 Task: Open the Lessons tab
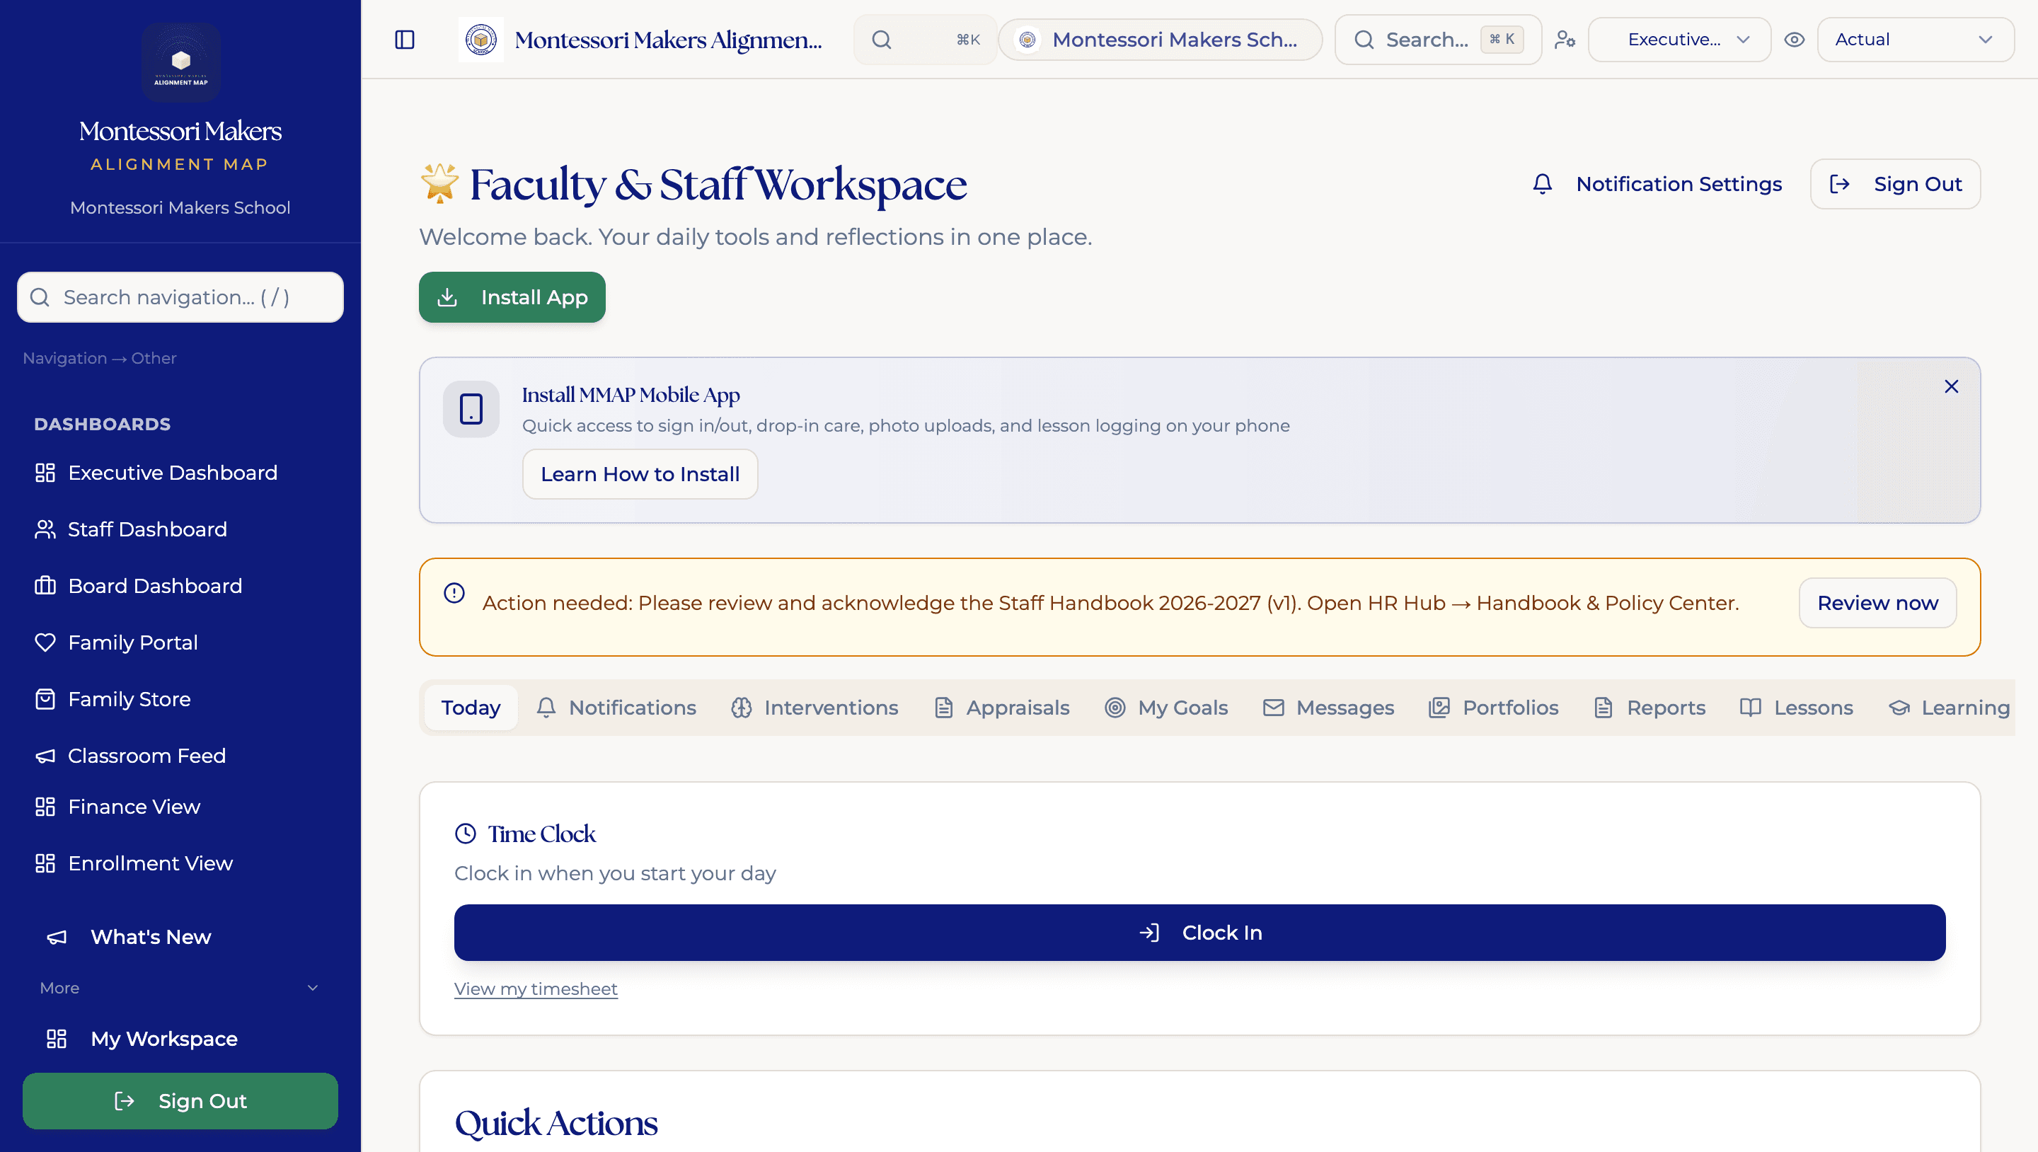1797,708
